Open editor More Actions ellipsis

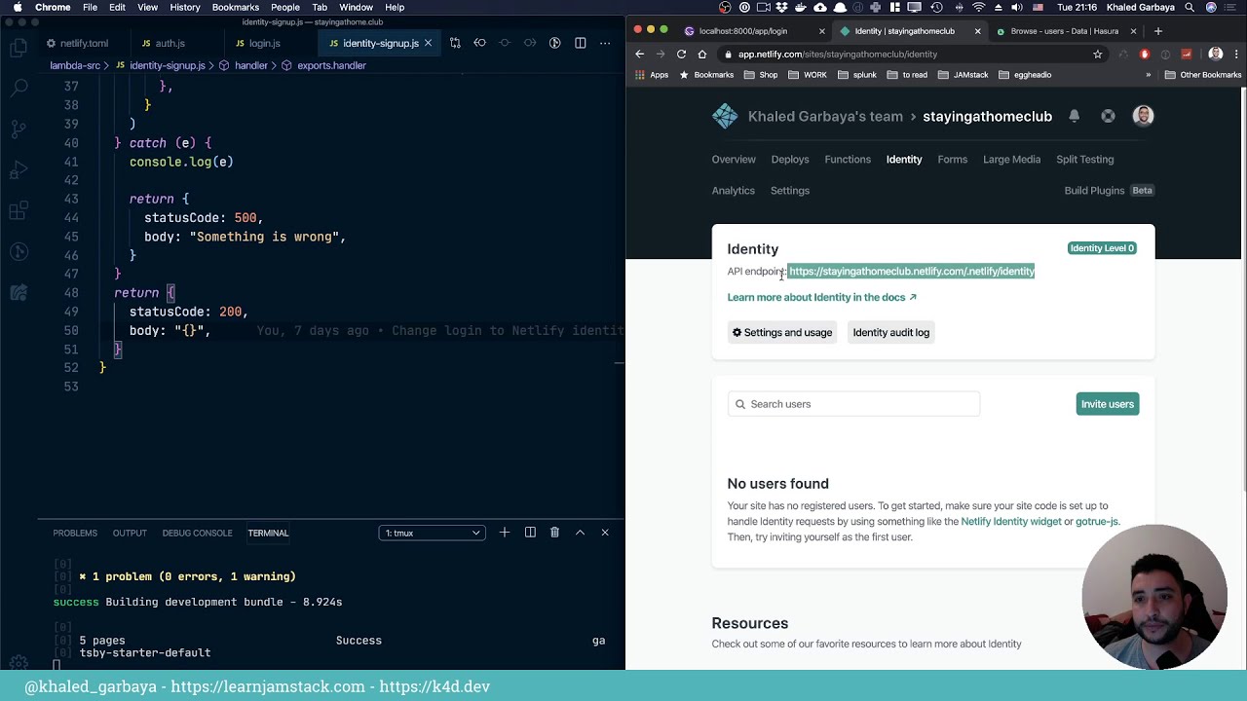tap(605, 43)
